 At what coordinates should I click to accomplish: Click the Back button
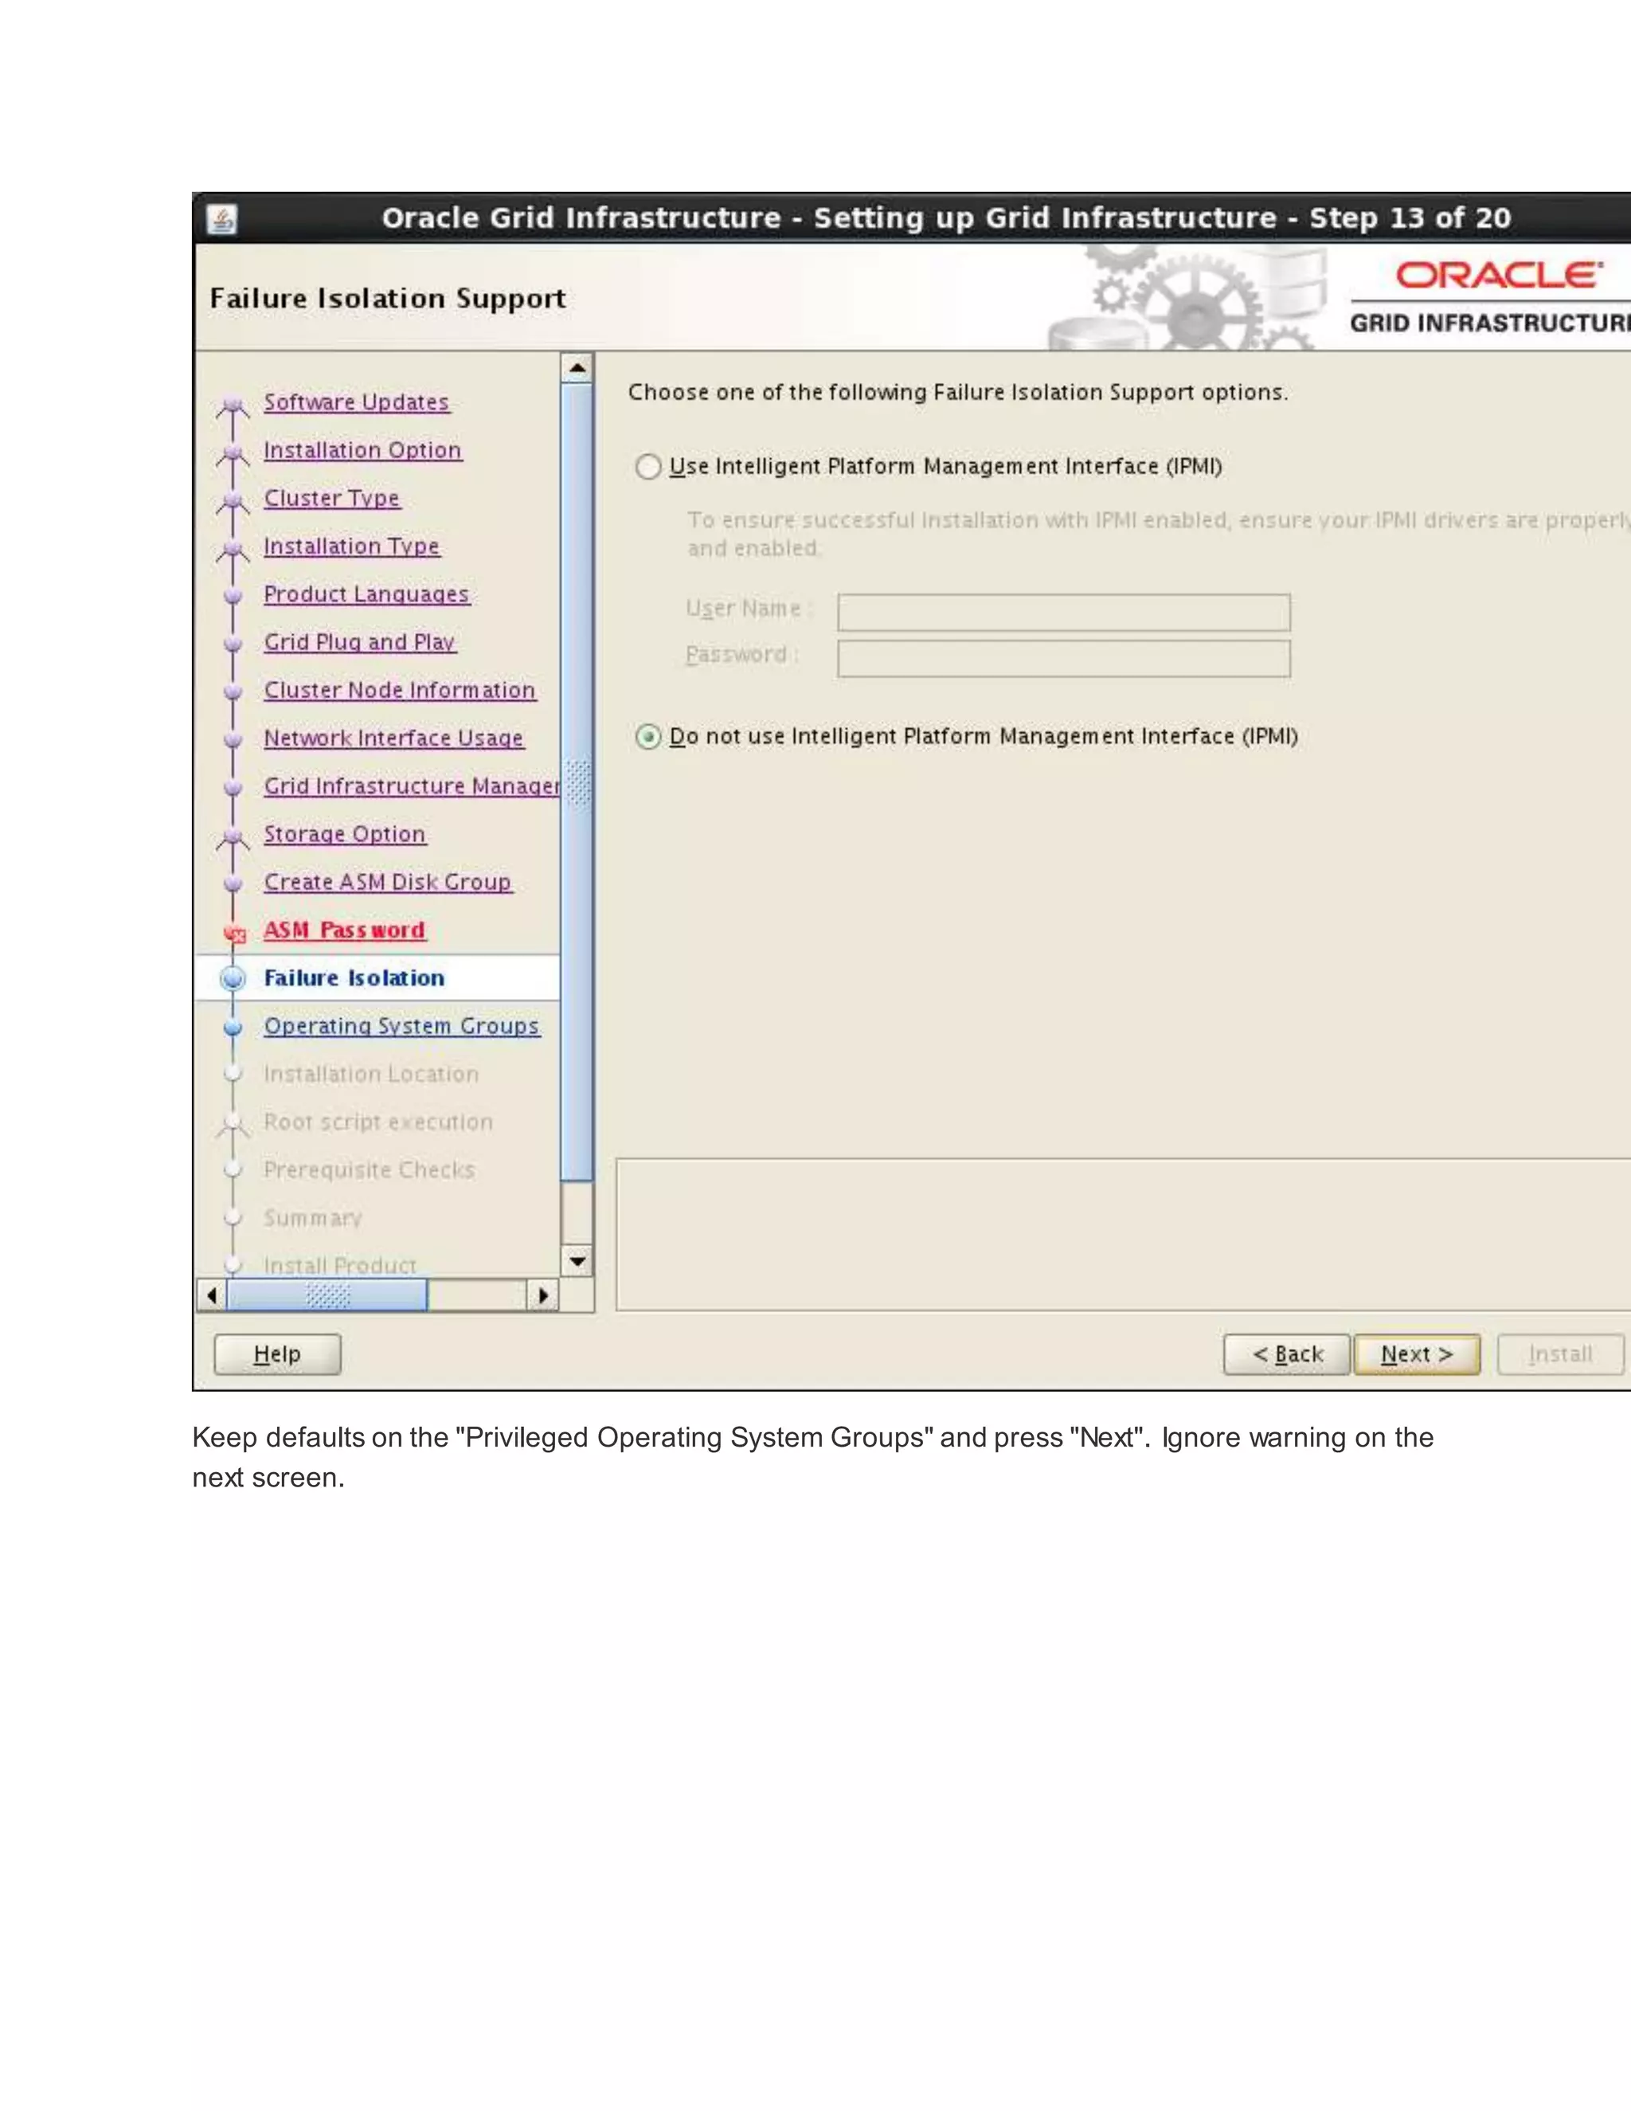pos(1287,1354)
